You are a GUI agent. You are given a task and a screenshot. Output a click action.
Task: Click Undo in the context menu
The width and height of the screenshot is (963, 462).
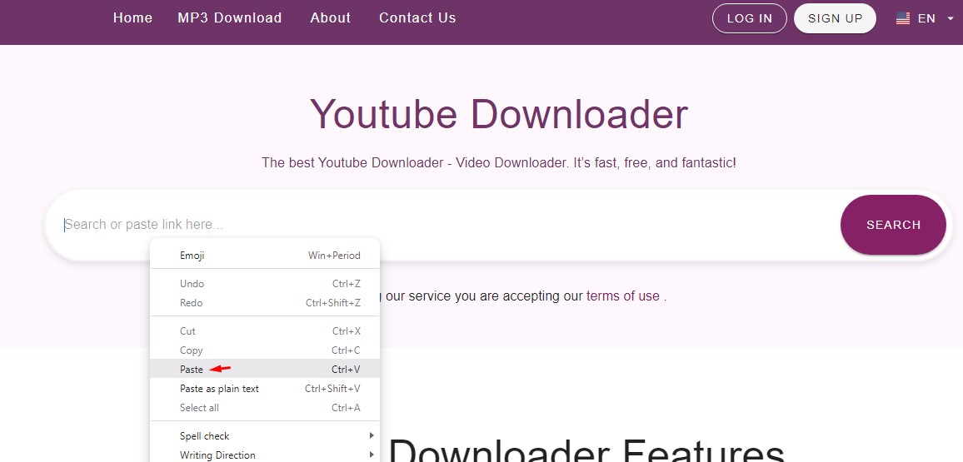pos(192,284)
